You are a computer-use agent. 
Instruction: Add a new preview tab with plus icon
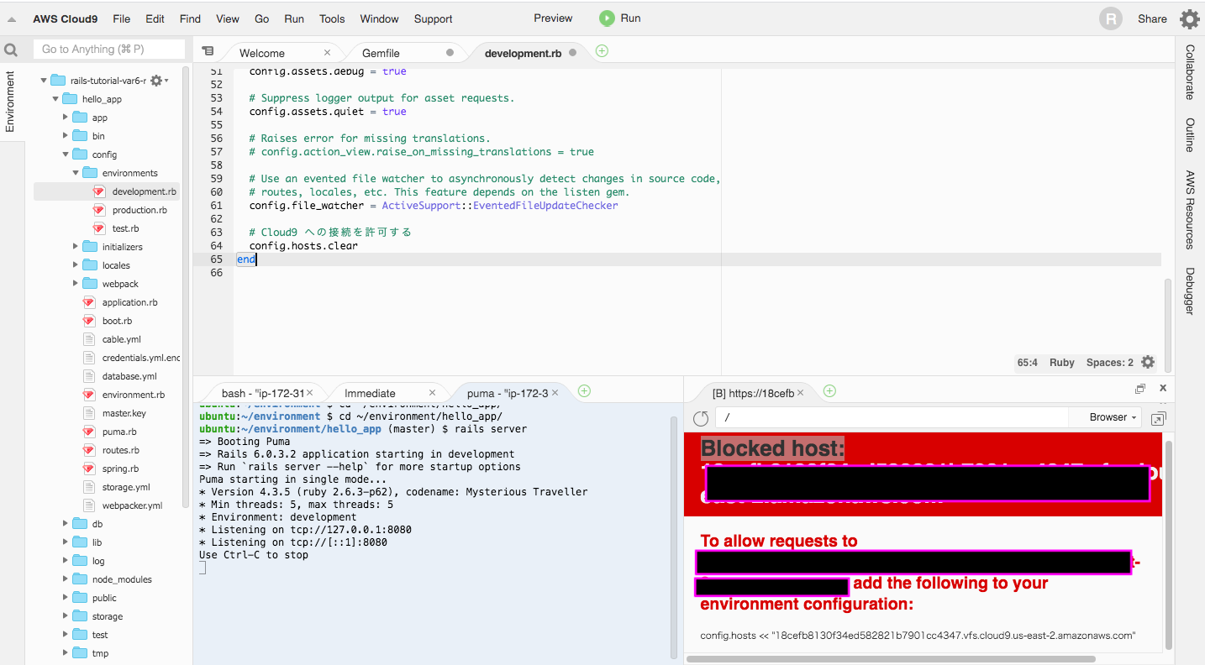click(x=829, y=391)
